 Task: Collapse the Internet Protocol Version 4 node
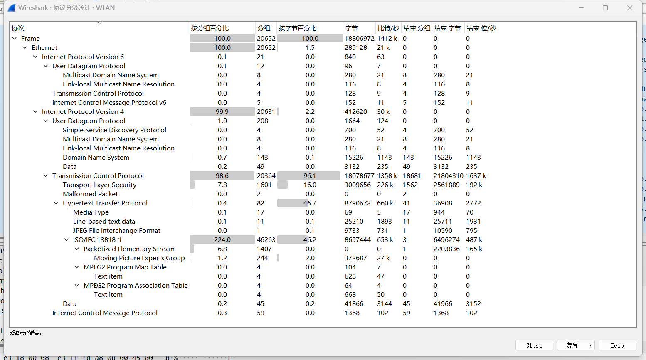pos(35,112)
